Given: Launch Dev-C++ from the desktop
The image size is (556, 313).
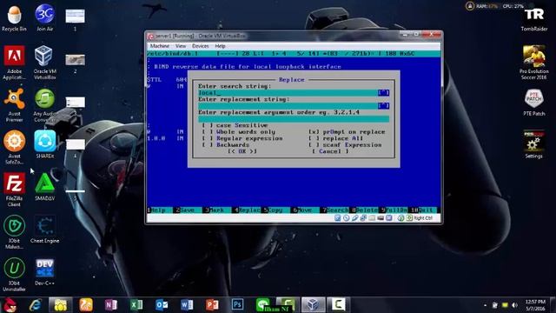Looking at the screenshot, I should pyautogui.click(x=44, y=272).
